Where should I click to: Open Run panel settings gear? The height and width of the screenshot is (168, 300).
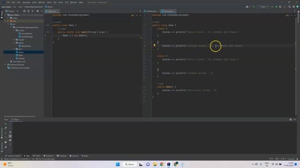291,119
